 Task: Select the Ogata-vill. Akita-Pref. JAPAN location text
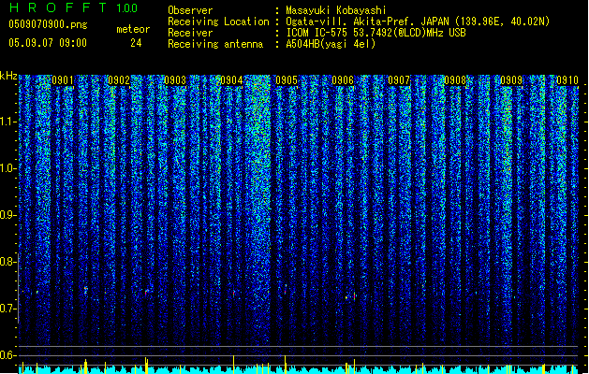(x=418, y=22)
